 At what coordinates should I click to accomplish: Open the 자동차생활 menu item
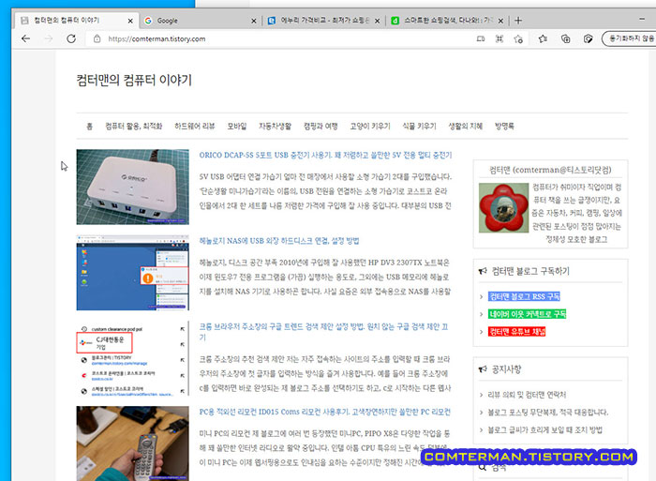(275, 126)
